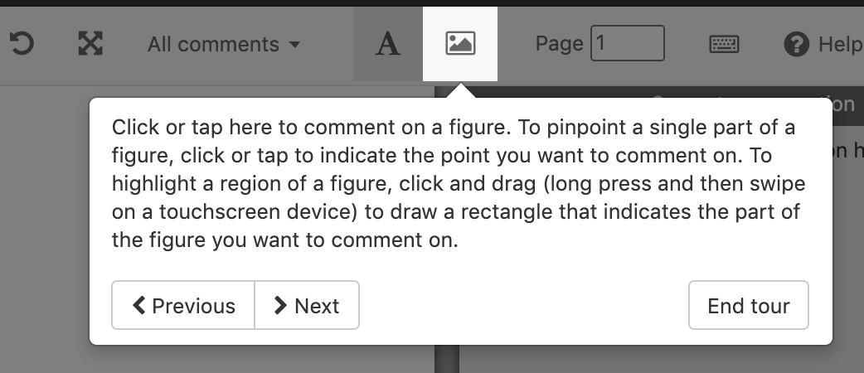Click the Page number input field

click(x=628, y=43)
